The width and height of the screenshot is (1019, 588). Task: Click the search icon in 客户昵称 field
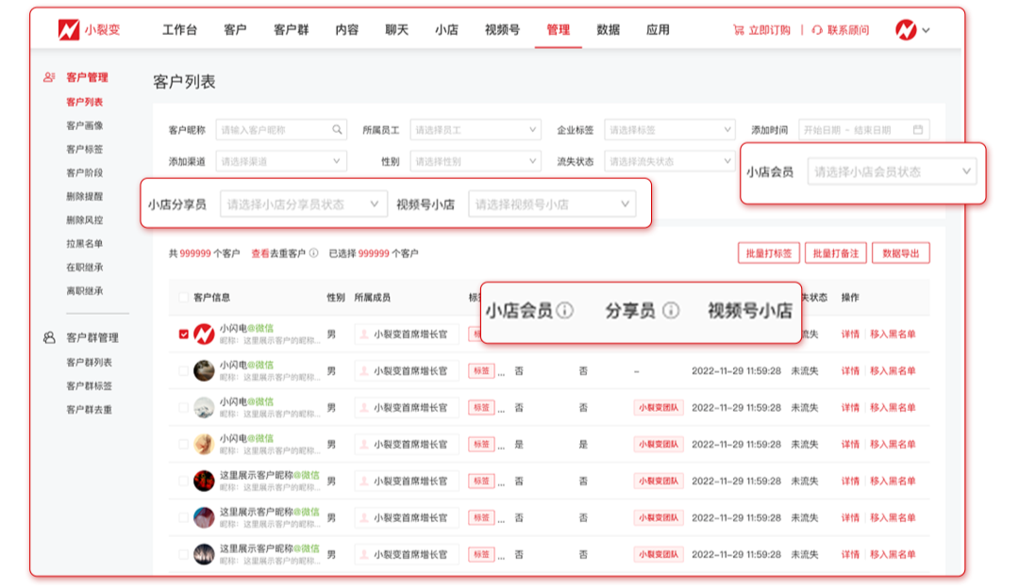point(337,130)
